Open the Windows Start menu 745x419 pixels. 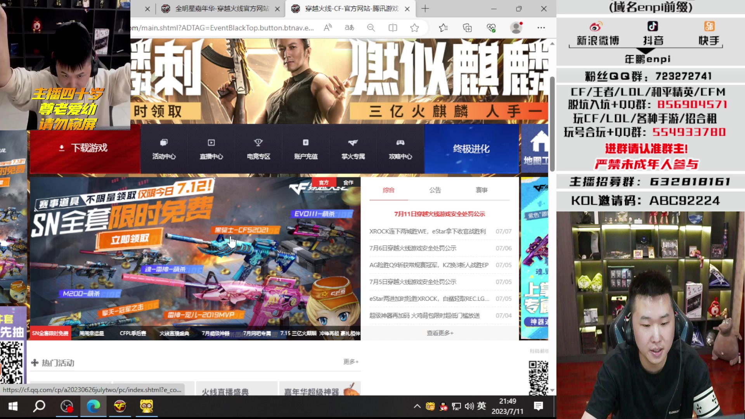click(13, 406)
